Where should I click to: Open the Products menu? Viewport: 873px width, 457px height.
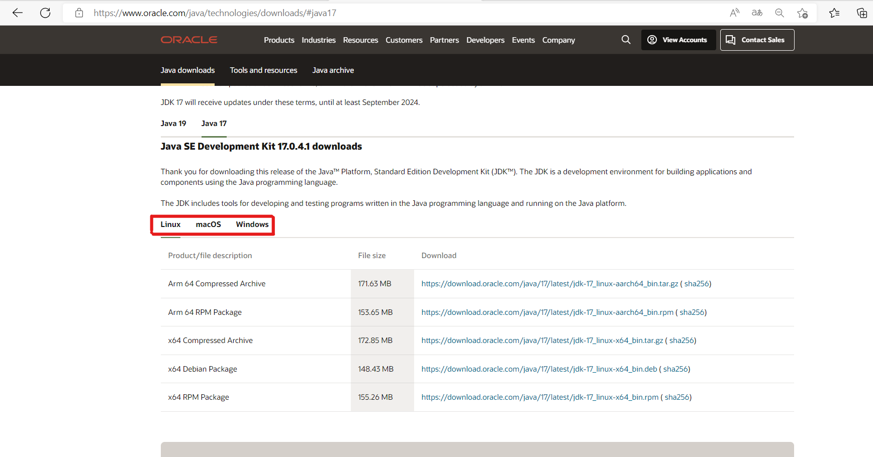(x=279, y=40)
